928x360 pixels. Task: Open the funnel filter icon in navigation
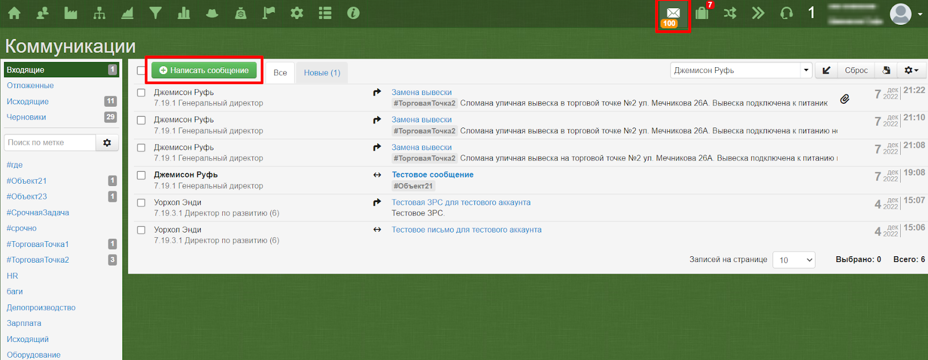(155, 13)
